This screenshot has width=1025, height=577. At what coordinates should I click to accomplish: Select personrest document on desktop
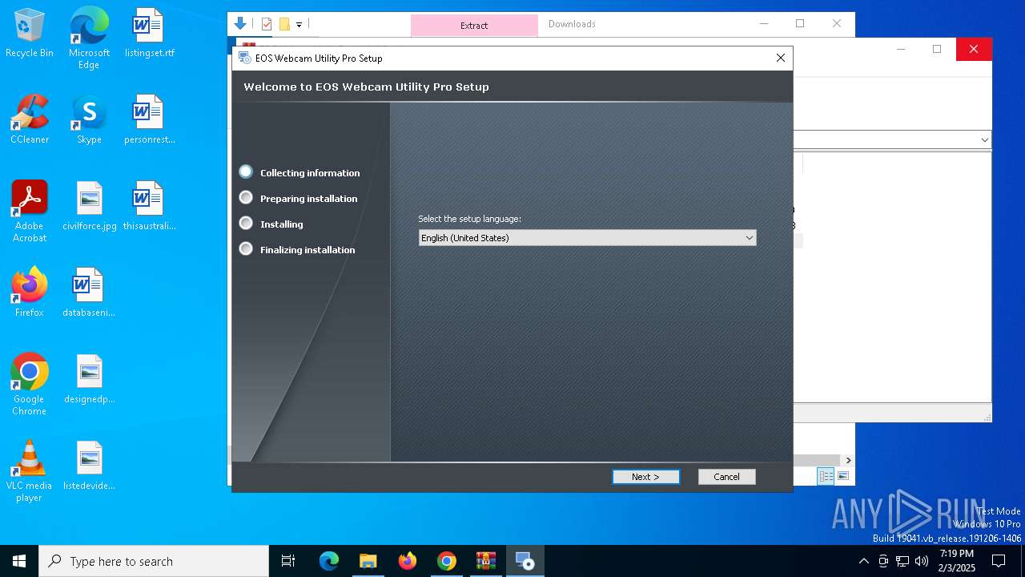coord(149,120)
